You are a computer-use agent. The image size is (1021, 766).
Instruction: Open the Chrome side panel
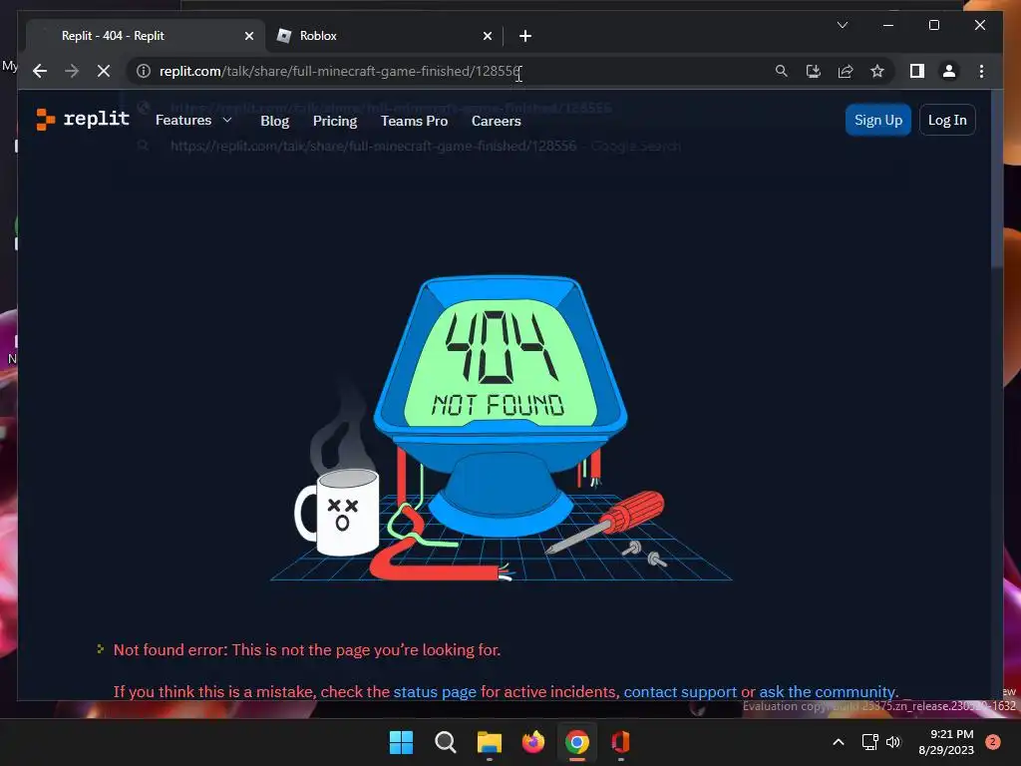coord(917,71)
